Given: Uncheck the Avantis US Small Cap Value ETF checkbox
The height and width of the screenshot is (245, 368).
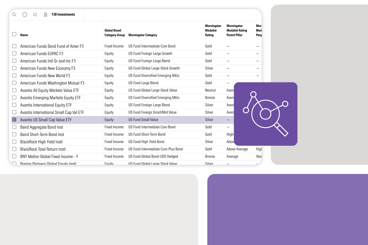Looking at the screenshot, I should (14, 120).
